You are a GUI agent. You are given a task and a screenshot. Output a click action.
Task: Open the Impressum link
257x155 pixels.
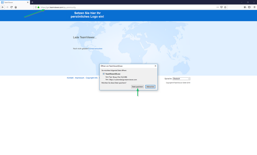(80, 78)
